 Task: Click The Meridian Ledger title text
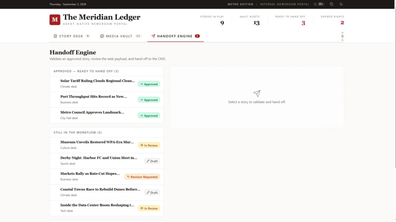[102, 17]
